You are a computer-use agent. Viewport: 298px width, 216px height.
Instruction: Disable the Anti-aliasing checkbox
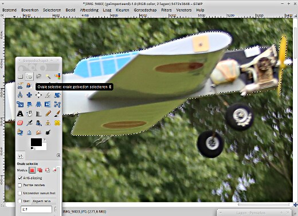pyautogui.click(x=20, y=178)
